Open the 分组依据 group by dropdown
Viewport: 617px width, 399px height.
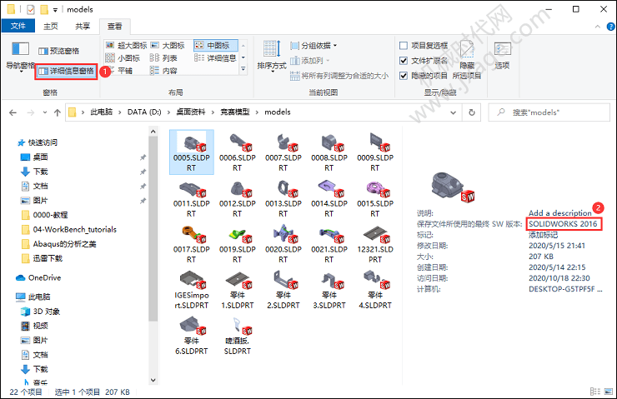point(314,46)
